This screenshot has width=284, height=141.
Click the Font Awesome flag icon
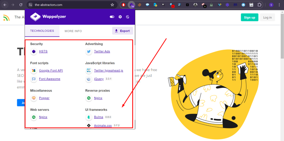pyautogui.click(x=34, y=79)
